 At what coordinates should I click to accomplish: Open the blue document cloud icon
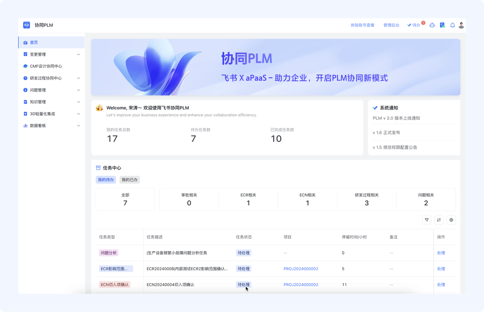(x=442, y=25)
